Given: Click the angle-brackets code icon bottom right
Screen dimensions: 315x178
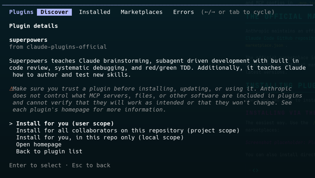Looking at the screenshot, I should point(255,170).
